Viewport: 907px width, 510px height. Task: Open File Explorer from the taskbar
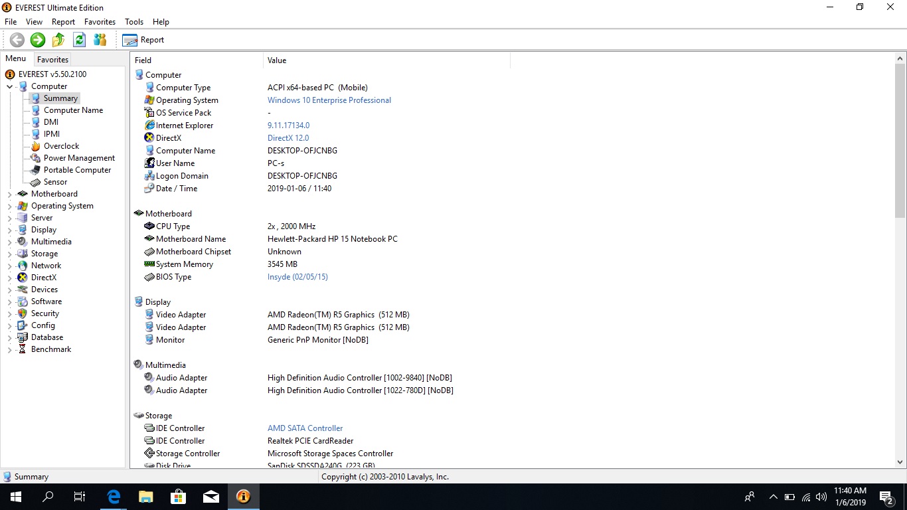coord(145,497)
